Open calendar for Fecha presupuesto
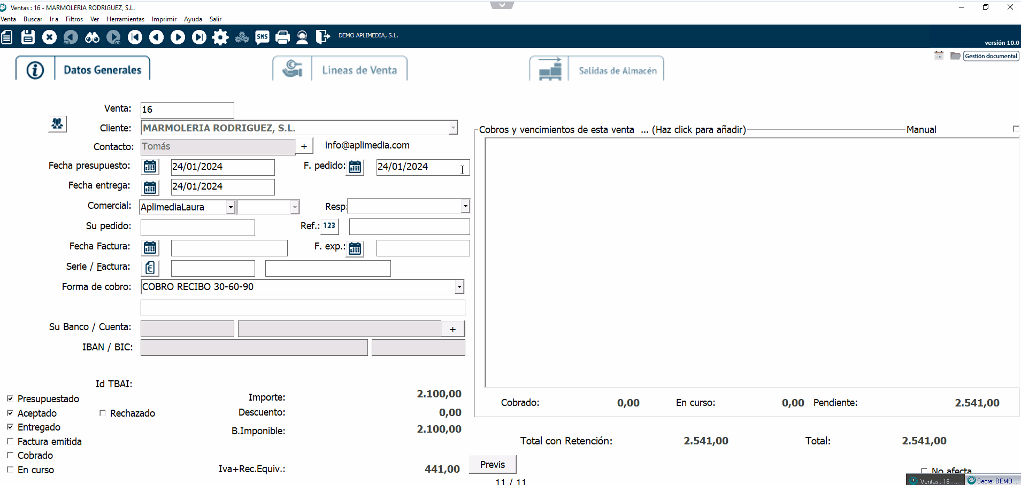Viewport: 1021px width, 485px height. (150, 167)
